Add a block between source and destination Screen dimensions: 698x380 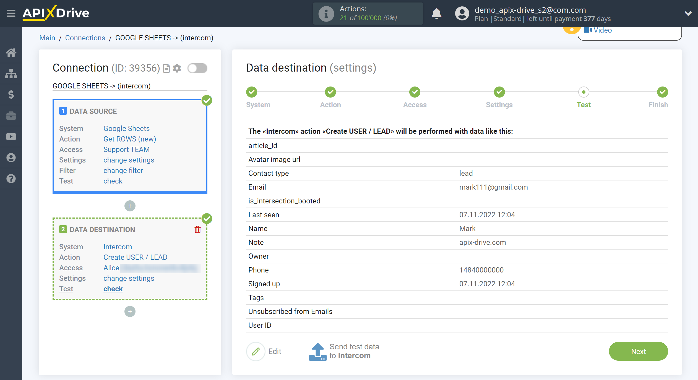coord(130,206)
